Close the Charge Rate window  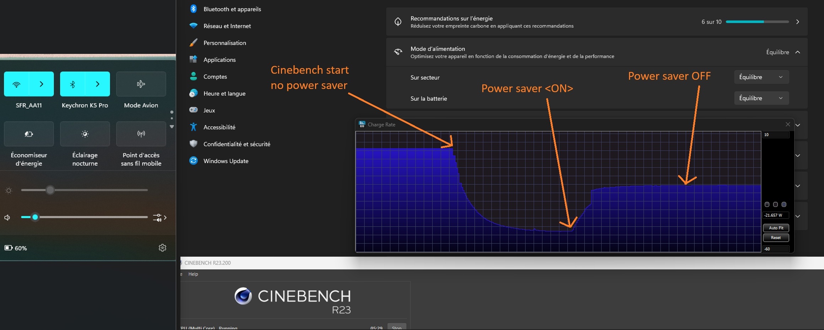788,124
